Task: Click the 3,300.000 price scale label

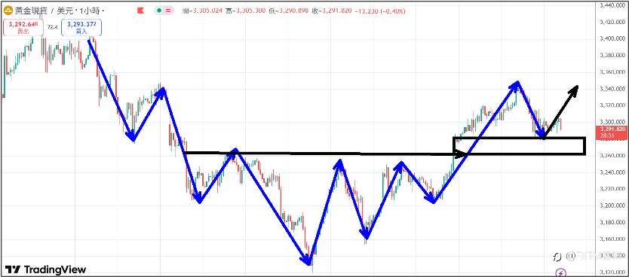Action: pyautogui.click(x=612, y=122)
